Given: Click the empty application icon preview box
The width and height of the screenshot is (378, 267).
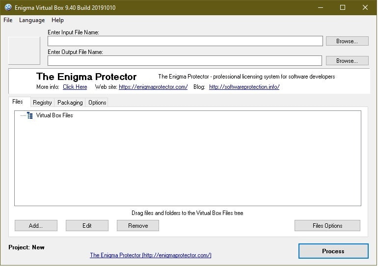Looking at the screenshot, I should click(25, 51).
